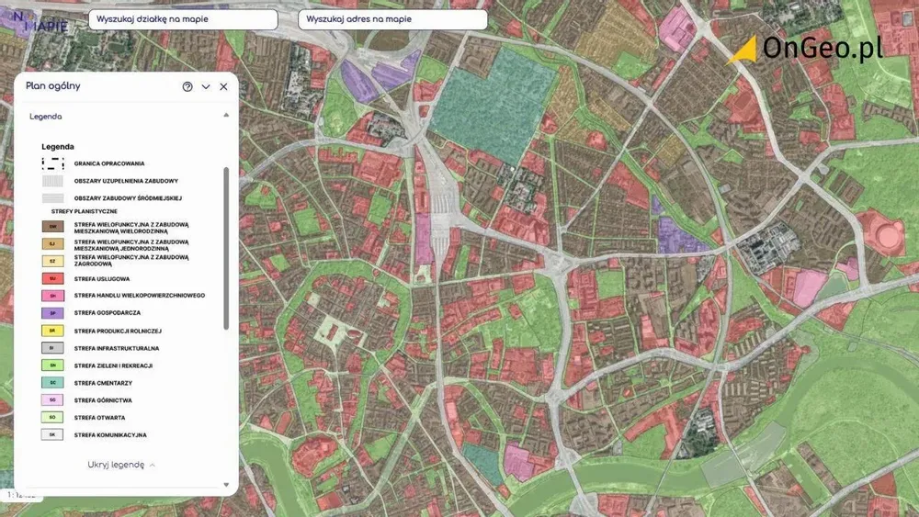Click the 'ZABUDOWĄ MIESZKANIOWĄ WIELORODZINNĄ' legend label
This screenshot has width=919, height=517.
coord(131,228)
